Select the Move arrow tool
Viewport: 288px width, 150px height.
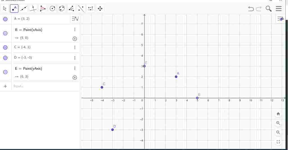pyautogui.click(x=4, y=9)
